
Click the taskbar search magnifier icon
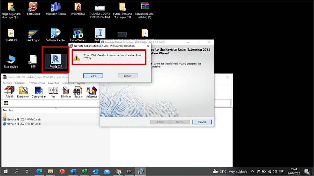click(x=16, y=171)
